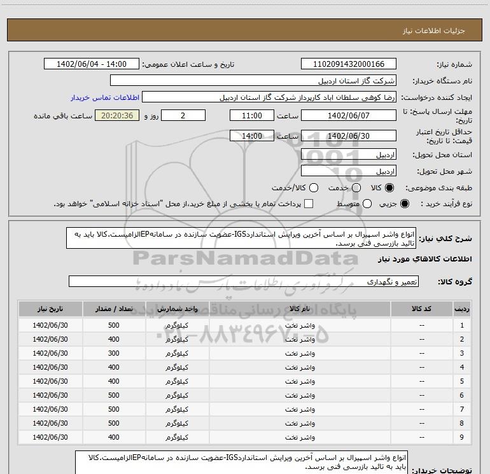Click quantity 500 in row 6
Image resolution: width=490 pixels, height=474 pixels.
point(114,395)
